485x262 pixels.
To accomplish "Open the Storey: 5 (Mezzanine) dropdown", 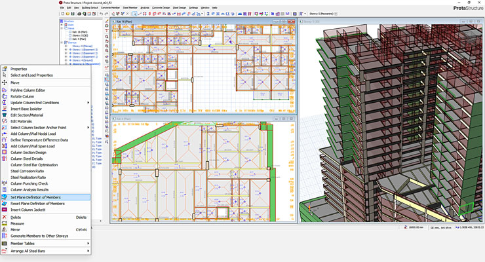I will click(x=336, y=14).
